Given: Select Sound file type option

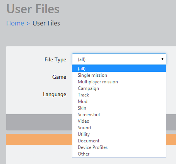Looking at the screenshot, I should pyautogui.click(x=119, y=128).
